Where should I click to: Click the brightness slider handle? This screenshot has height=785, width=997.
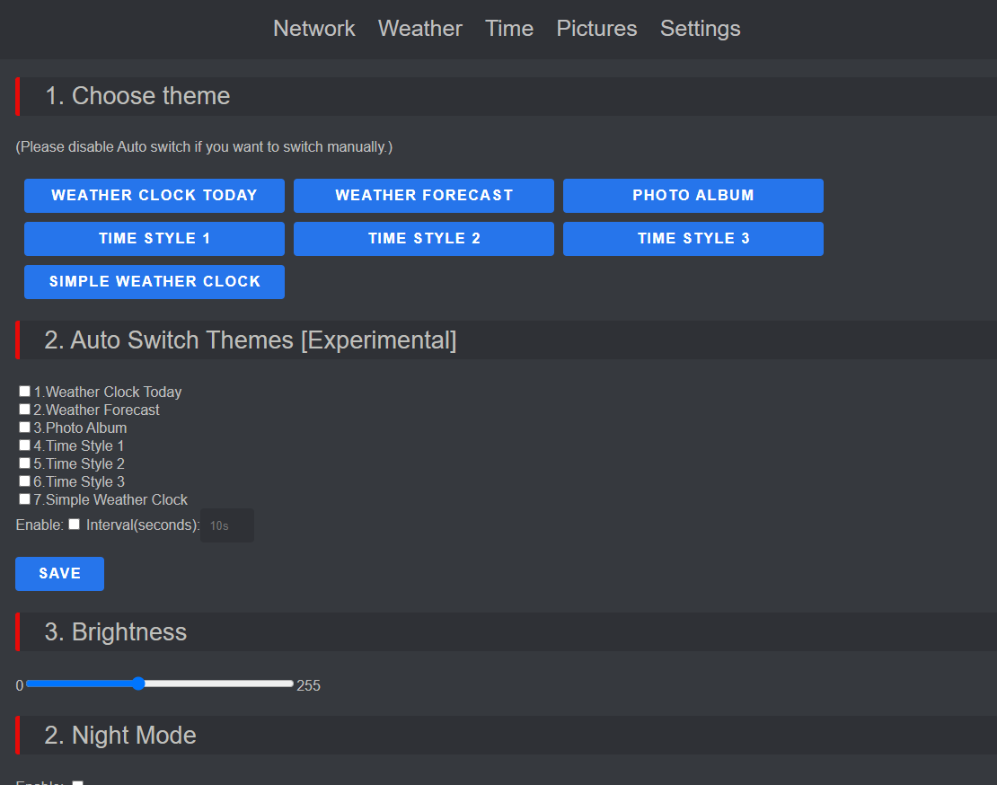click(x=138, y=684)
